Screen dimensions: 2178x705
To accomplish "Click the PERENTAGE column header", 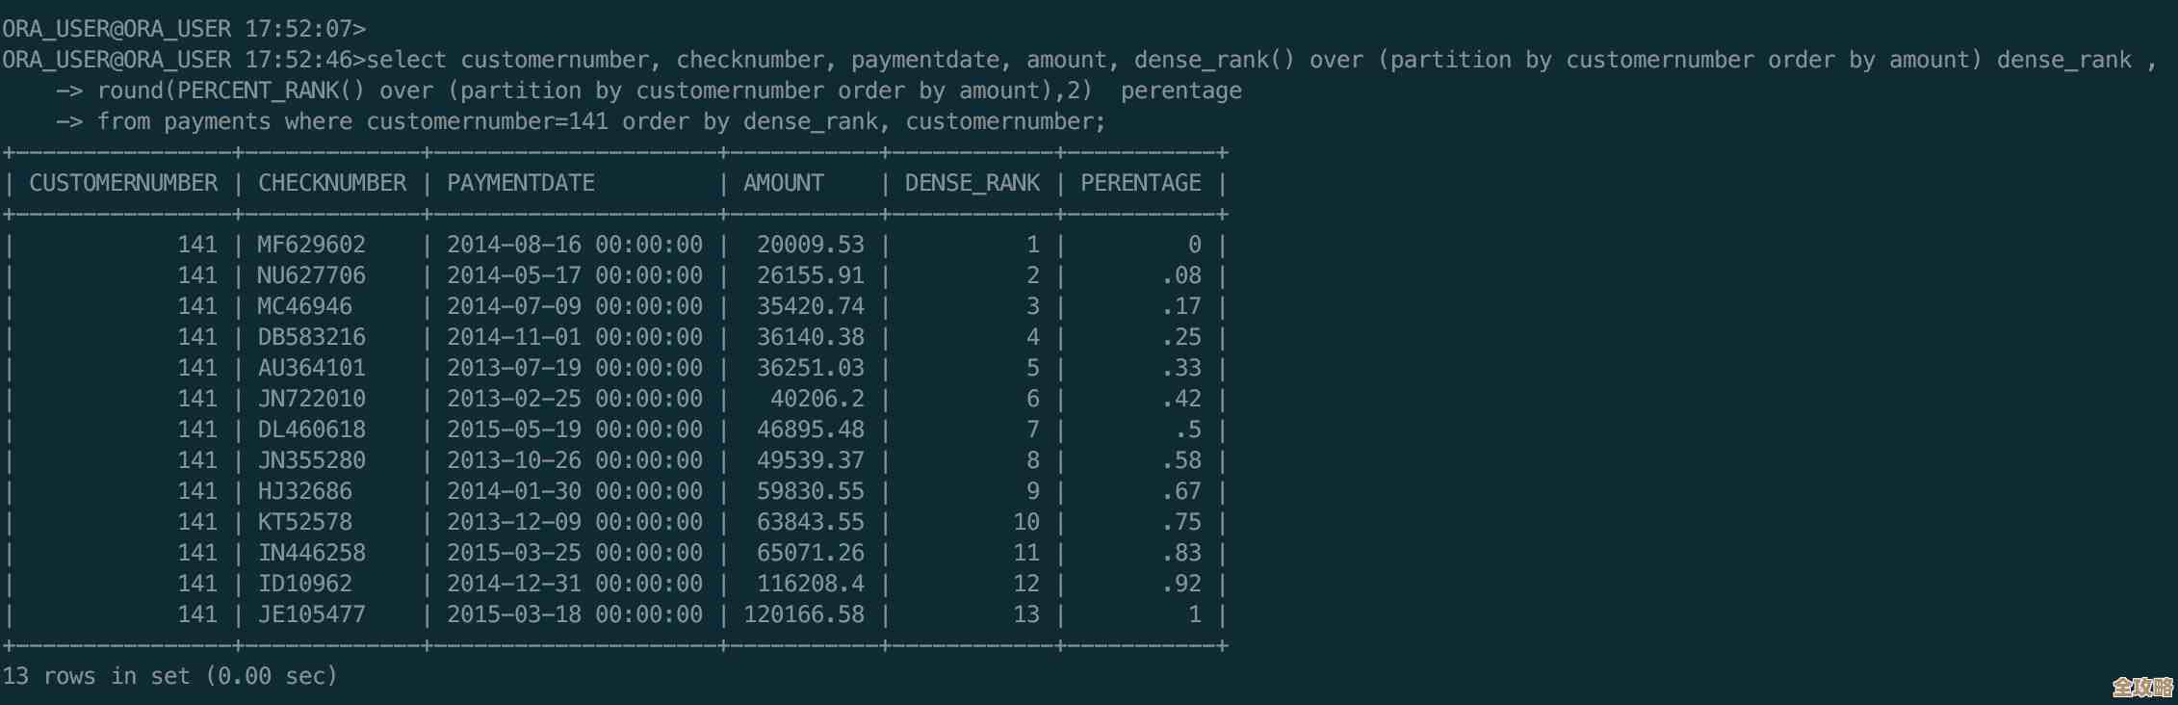I will (x=1140, y=183).
